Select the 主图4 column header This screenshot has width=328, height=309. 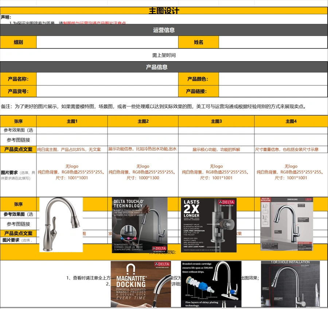(291, 121)
